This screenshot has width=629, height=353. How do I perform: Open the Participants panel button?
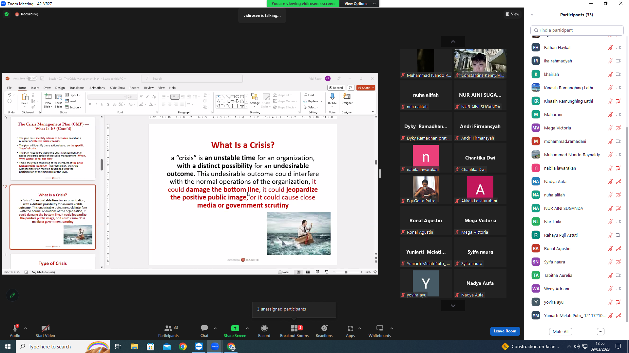click(x=168, y=330)
